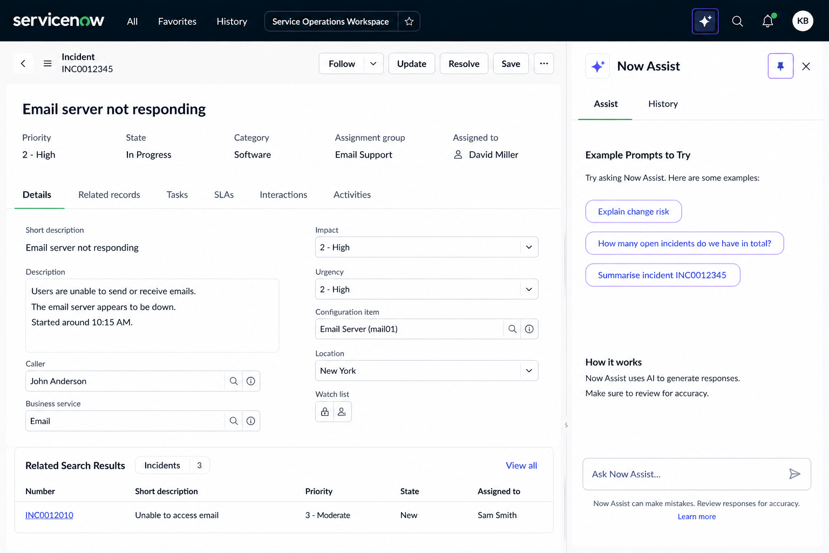The height and width of the screenshot is (553, 829).
Task: Expand the Follow dropdown arrow
Action: tap(373, 63)
